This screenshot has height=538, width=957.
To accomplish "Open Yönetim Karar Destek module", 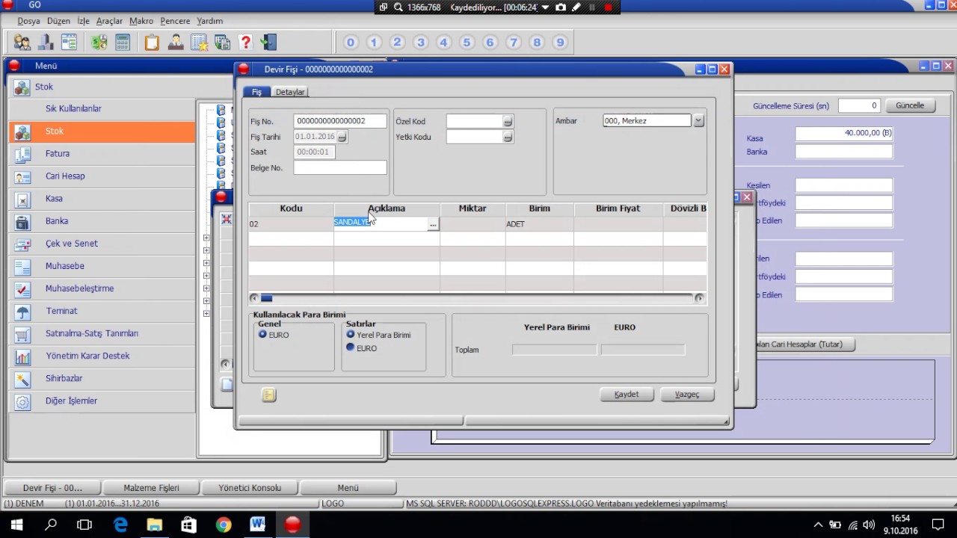I will (x=102, y=356).
